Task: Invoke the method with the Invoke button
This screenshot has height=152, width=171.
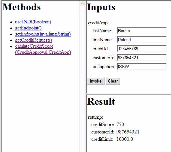Action: tap(96, 81)
